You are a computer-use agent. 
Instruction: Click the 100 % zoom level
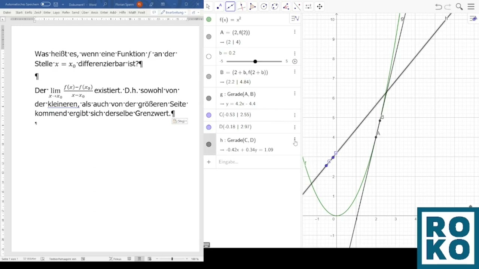click(x=195, y=259)
